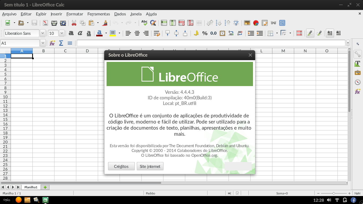Open Print Preview
363x204 pixels.
coord(63,23)
